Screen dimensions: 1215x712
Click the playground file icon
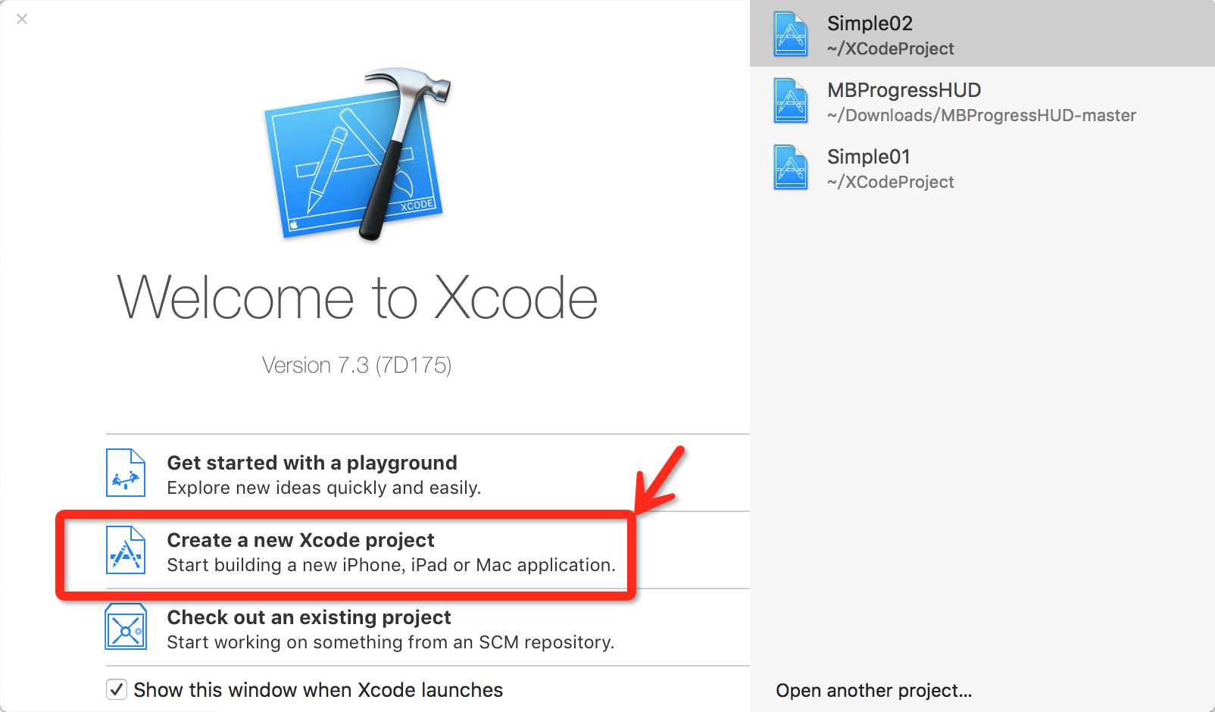126,473
